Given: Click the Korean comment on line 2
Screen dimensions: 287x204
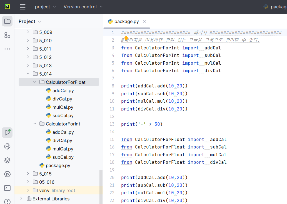Looking at the screenshot, I should (x=190, y=40).
